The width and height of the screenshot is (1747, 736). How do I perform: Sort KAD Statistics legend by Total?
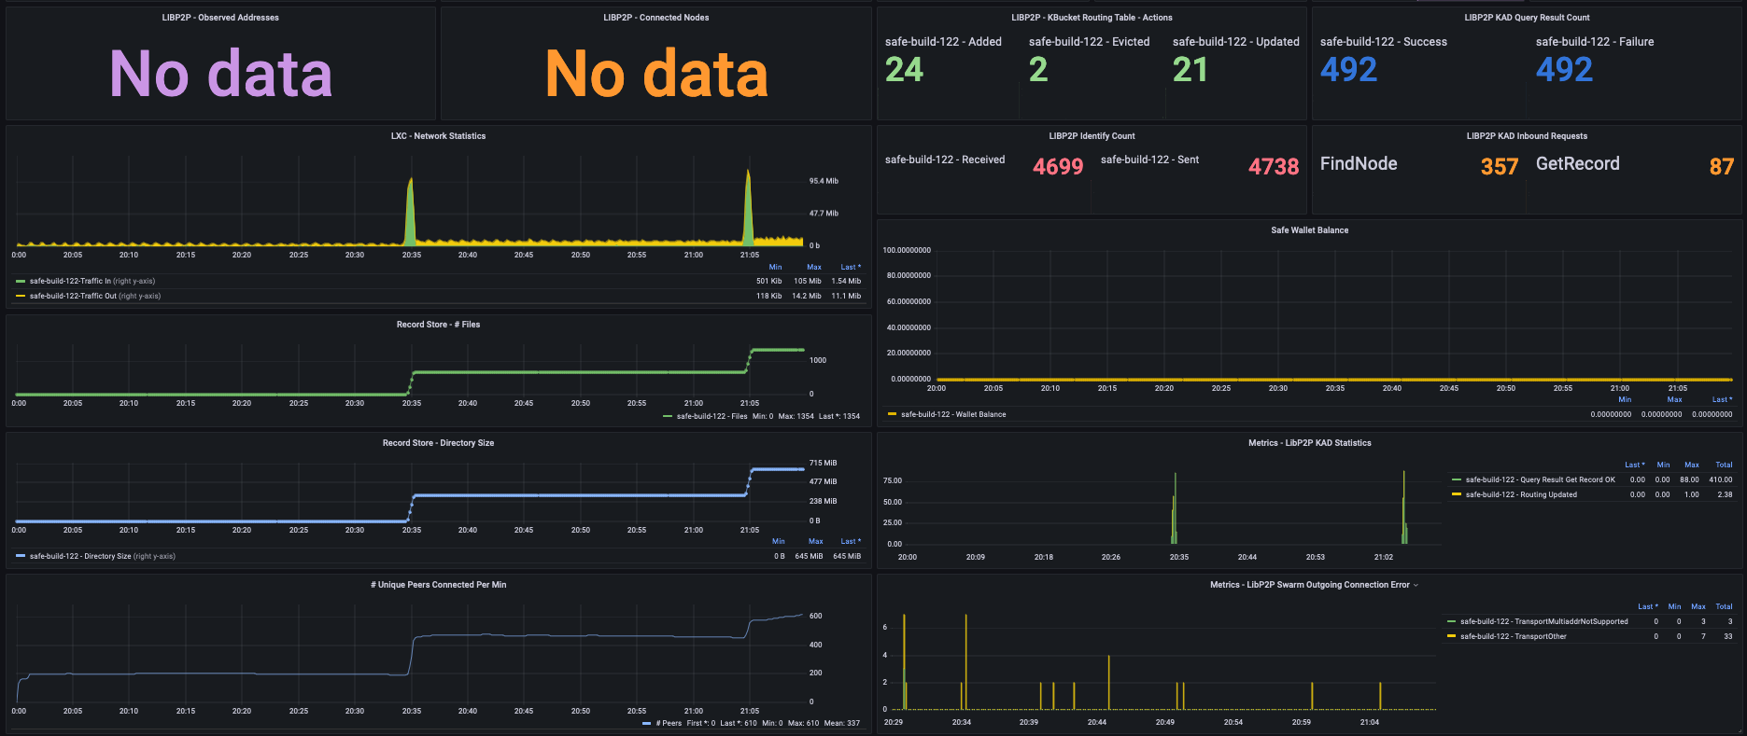[x=1724, y=465]
